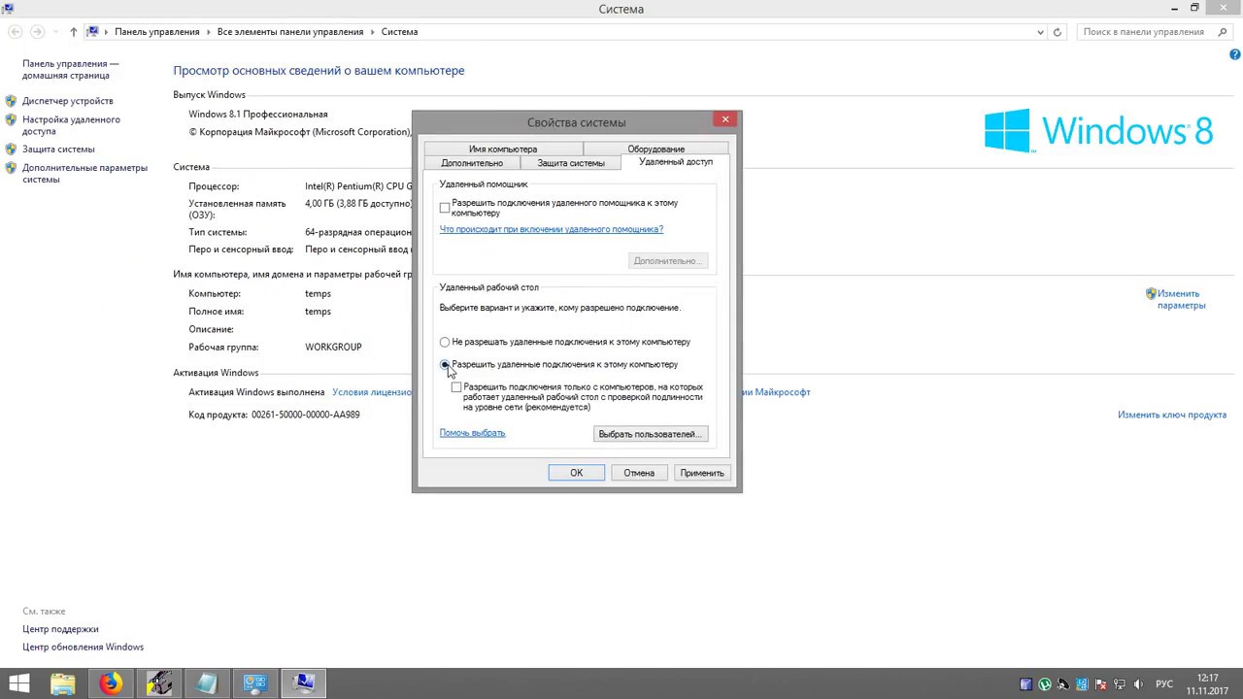1243x699 pixels.
Task: Click the forward navigation arrow
Action: click(x=37, y=32)
